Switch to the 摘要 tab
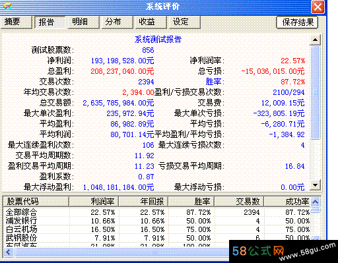This screenshot has height=263, width=338. click(x=16, y=22)
